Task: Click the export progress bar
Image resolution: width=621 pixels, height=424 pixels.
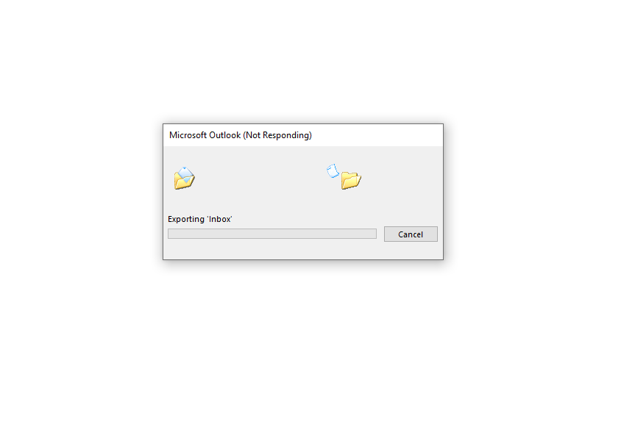Action: pos(272,234)
